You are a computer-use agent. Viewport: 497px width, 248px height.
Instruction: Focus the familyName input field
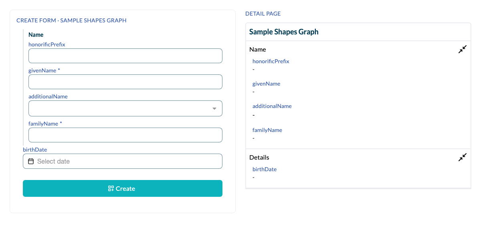click(125, 135)
